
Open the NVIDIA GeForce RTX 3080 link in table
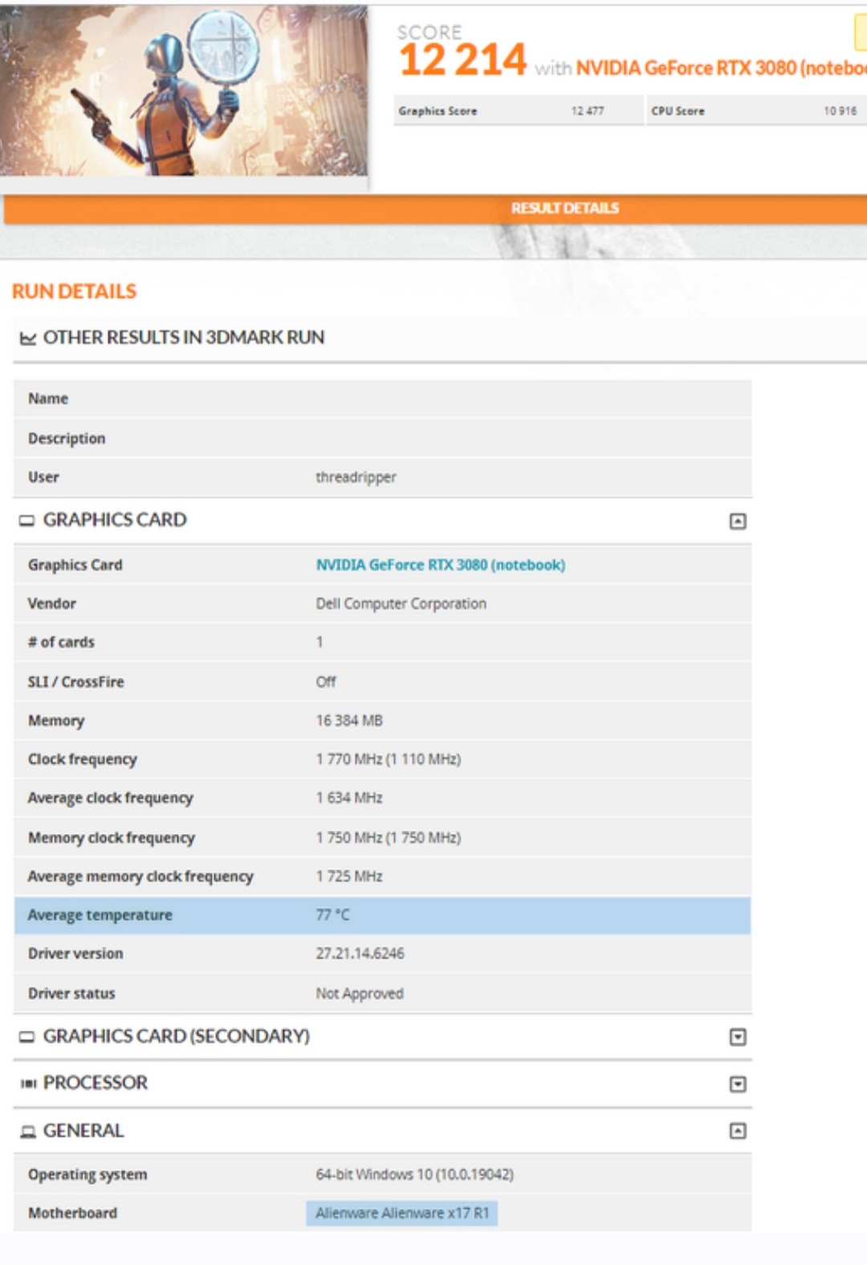(x=440, y=565)
